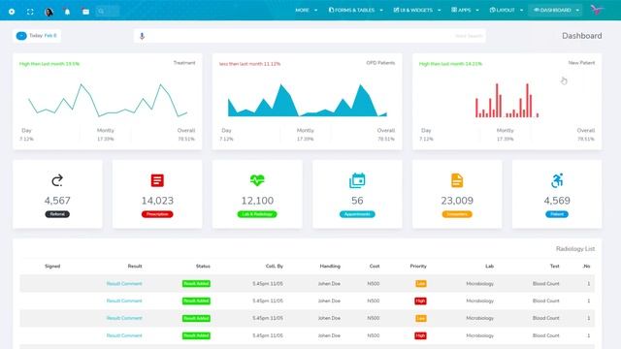This screenshot has height=349, width=621.
Task: Open Result Comment link in third row
Action: pyautogui.click(x=124, y=318)
